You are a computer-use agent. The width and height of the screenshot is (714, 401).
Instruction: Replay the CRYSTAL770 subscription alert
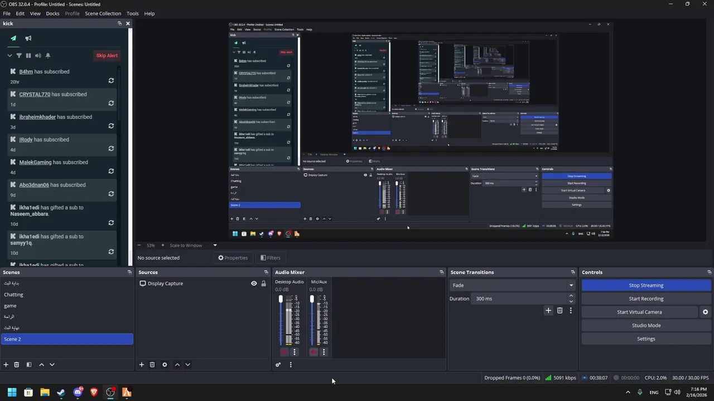[111, 103]
